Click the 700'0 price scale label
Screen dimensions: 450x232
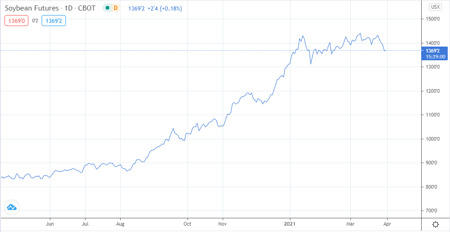coord(432,211)
